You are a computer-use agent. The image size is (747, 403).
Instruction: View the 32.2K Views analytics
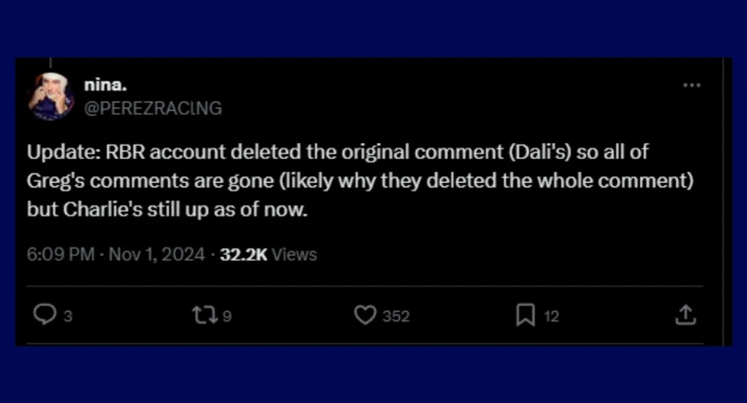pos(268,255)
